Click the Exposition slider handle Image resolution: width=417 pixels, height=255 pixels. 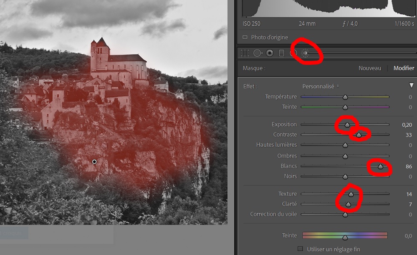347,125
